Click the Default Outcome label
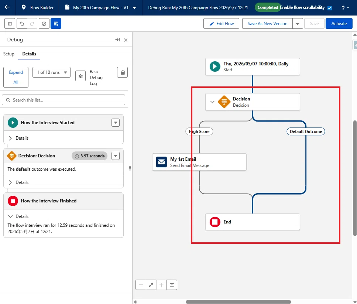Viewport: 357px width, 304px height. 306,131
